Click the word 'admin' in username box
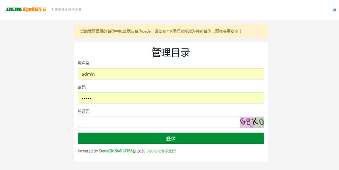The width and height of the screenshot is (339, 170). (88, 74)
